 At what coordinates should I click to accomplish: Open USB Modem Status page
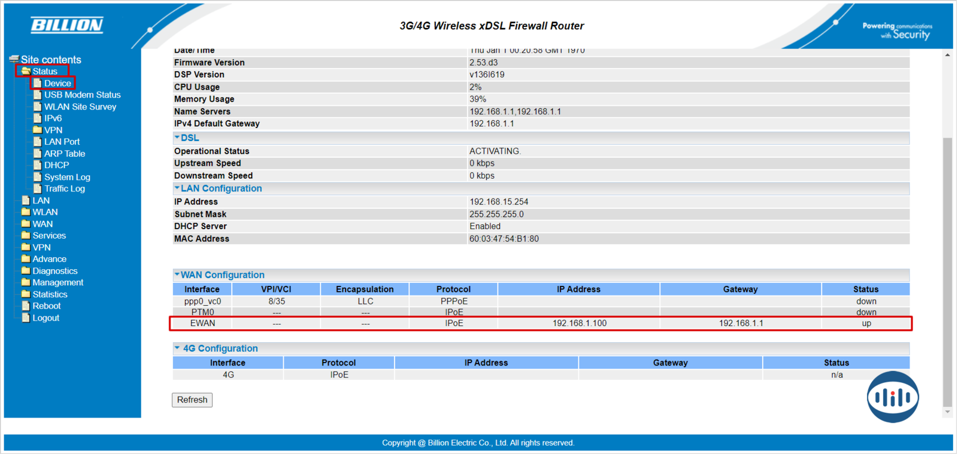[x=82, y=95]
